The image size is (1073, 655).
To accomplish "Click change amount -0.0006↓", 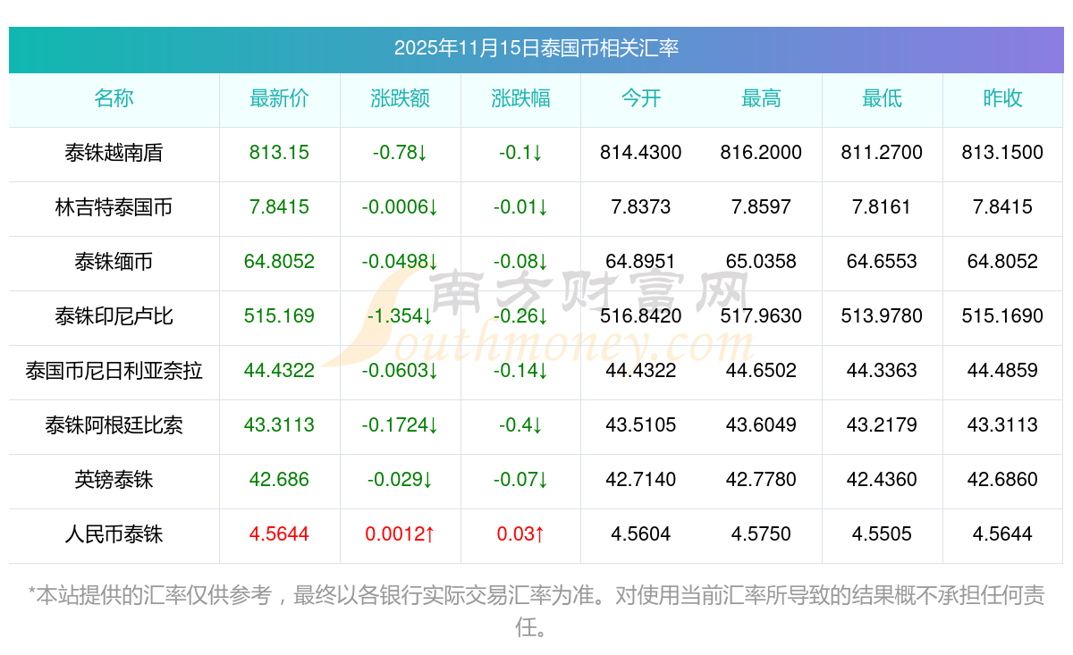I will 400,207.
